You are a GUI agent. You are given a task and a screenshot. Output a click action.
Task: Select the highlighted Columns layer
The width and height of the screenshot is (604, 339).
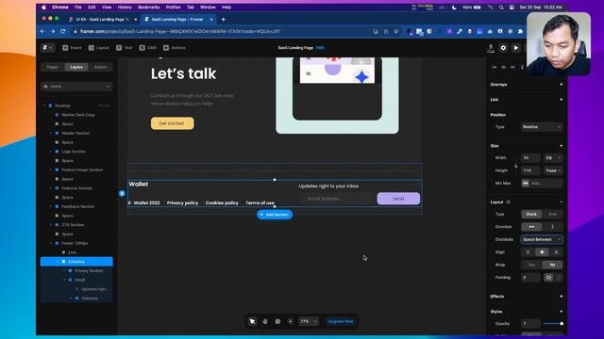click(x=76, y=262)
